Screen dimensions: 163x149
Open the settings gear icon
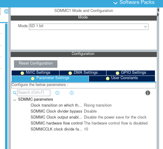[6, 11]
